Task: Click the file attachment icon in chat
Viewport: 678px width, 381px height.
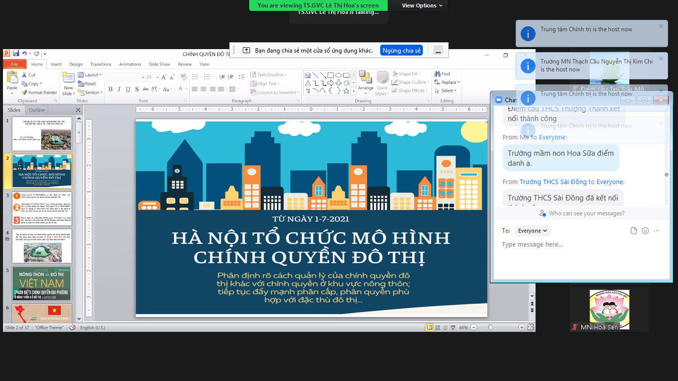Action: (634, 231)
